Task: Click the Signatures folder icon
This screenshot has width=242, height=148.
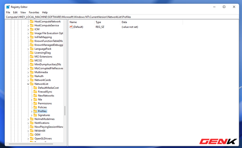Action: [x=35, y=115]
